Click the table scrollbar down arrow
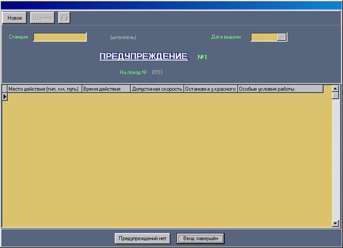Screen dimensions: 343x248 click(x=335, y=223)
